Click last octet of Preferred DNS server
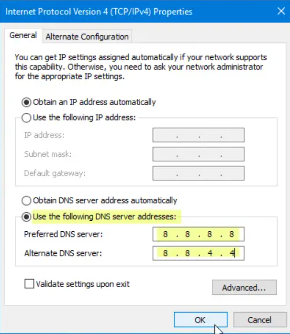The image size is (290, 334). (x=232, y=234)
